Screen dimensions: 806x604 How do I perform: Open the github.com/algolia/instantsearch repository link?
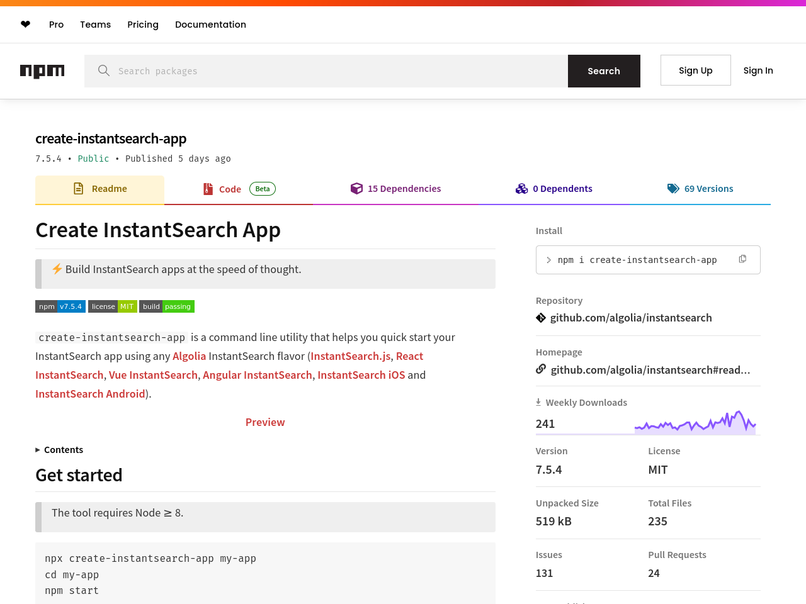[x=631, y=318]
